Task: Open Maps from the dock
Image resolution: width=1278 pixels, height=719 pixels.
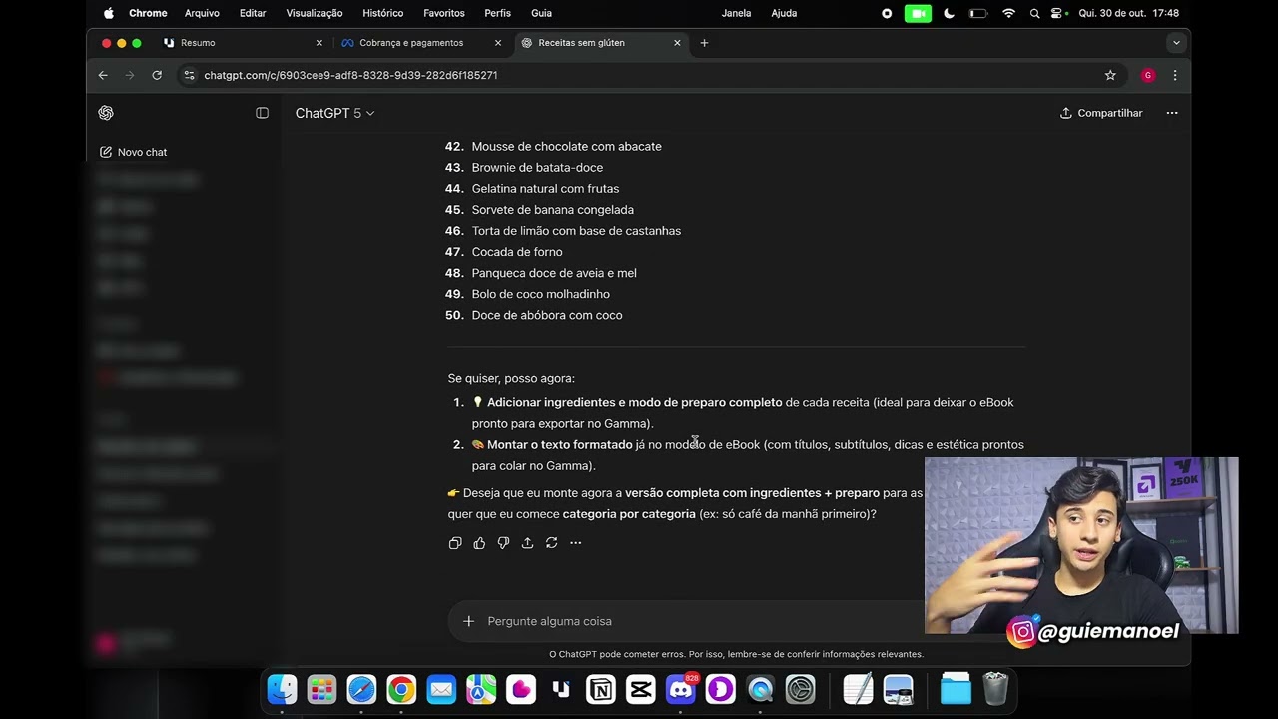Action: [x=481, y=689]
